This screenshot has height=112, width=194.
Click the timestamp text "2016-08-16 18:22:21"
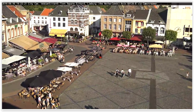14,4
